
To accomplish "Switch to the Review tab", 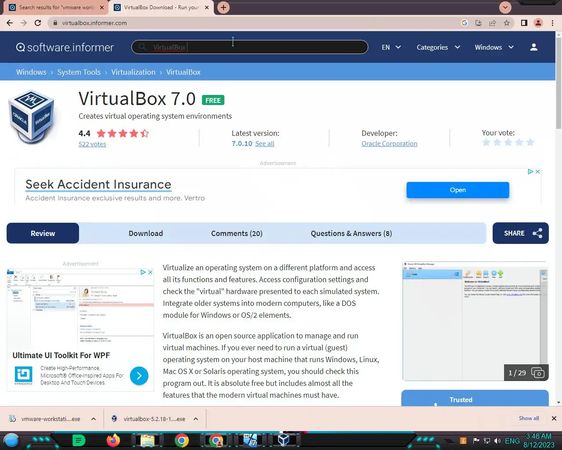I will click(x=43, y=233).
